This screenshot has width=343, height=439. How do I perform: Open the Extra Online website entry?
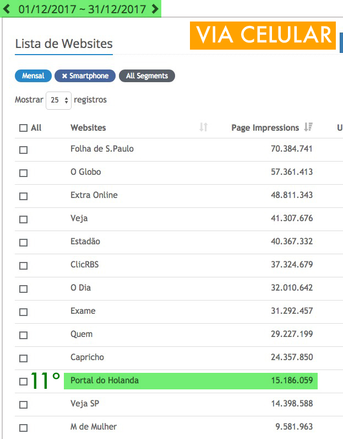(x=94, y=195)
